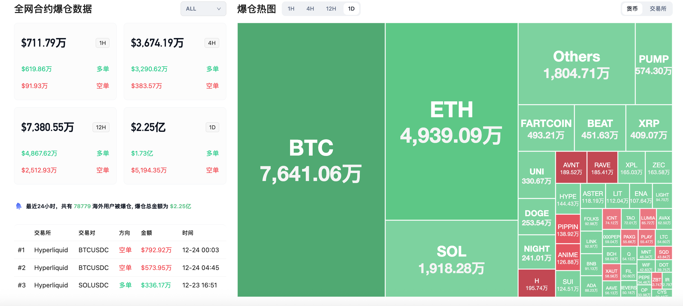Switch heatmap to 4H timeframe
Screen dimensions: 683x306
(x=310, y=9)
